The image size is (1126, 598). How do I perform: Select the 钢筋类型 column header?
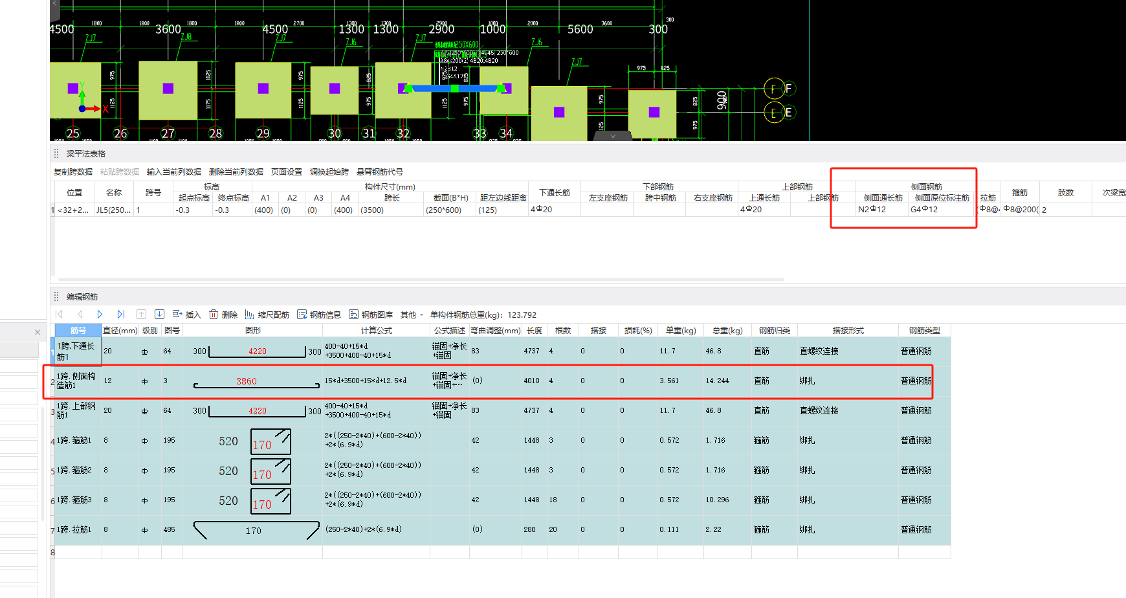[x=924, y=330]
